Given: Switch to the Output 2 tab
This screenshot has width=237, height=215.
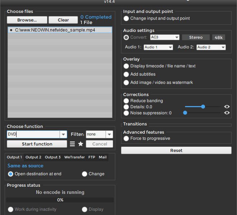Looking at the screenshot, I should pyautogui.click(x=33, y=157).
